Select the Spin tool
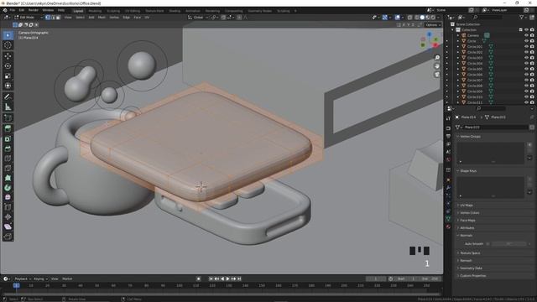This screenshot has width=537, height=302. [8, 188]
